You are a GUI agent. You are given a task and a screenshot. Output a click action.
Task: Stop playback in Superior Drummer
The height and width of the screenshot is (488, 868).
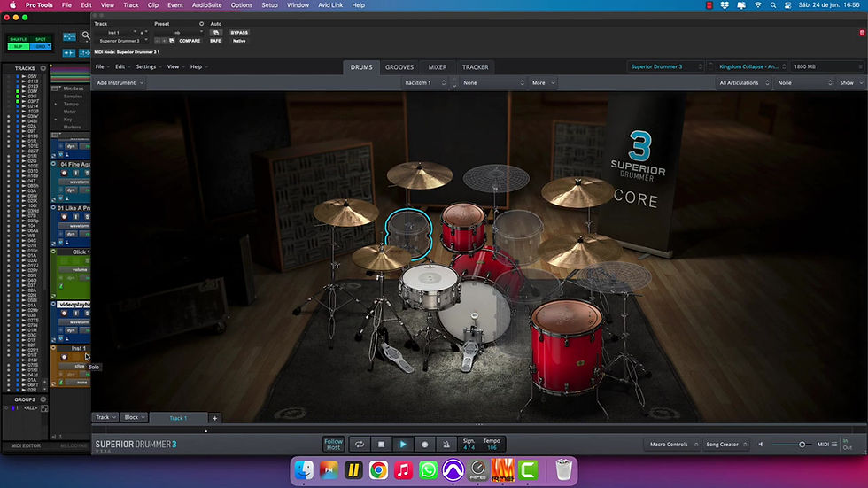pos(381,445)
